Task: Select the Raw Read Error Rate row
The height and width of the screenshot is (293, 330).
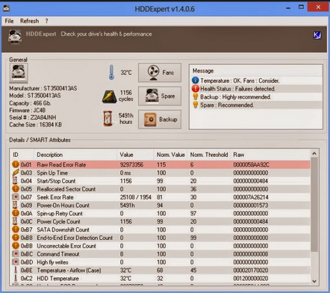Action: [161, 164]
